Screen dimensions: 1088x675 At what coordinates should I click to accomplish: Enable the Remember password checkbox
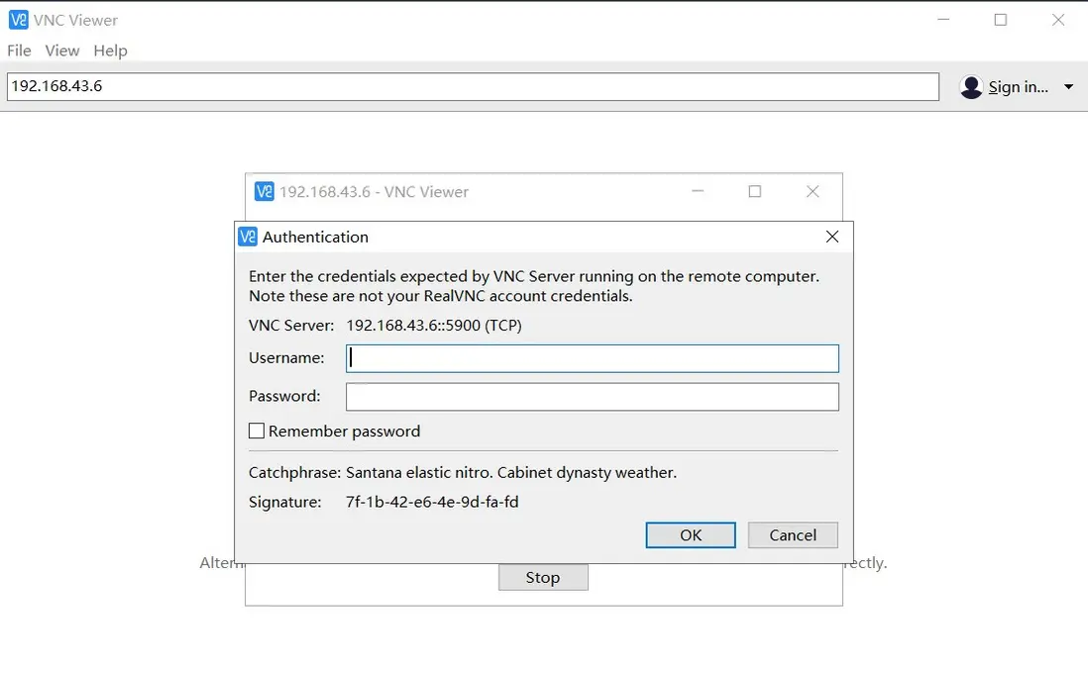(x=257, y=431)
